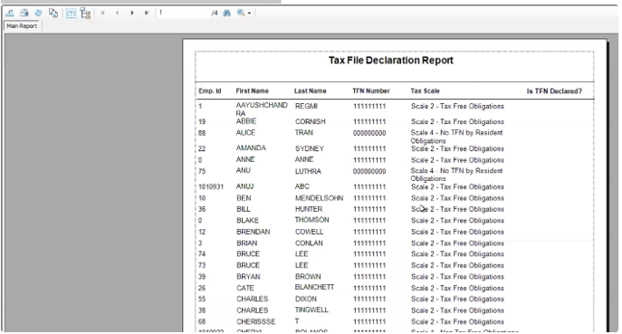622x334 pixels.
Task: Go to the previous page
Action: (117, 13)
